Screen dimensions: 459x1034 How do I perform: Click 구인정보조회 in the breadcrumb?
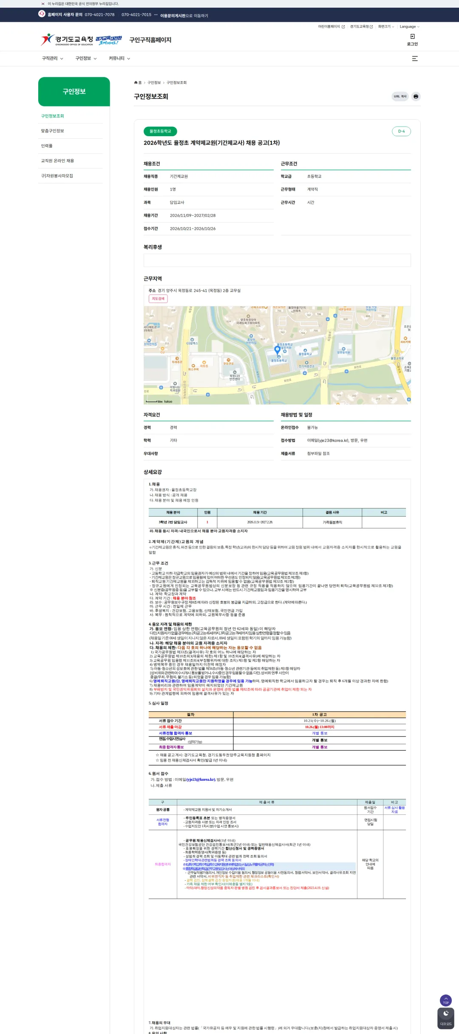pos(176,83)
